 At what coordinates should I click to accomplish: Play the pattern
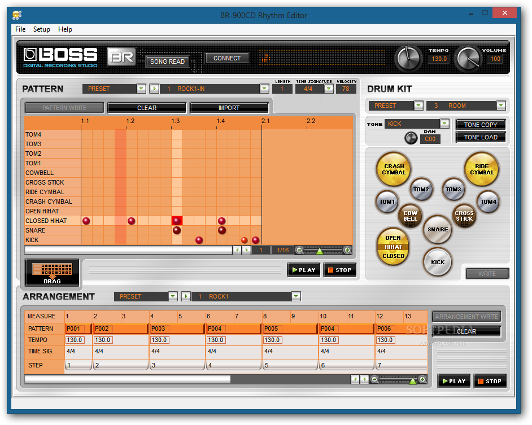pos(304,270)
